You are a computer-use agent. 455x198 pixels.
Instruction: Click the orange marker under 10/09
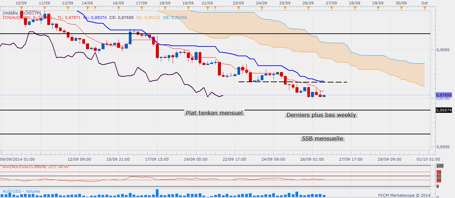point(21,7)
